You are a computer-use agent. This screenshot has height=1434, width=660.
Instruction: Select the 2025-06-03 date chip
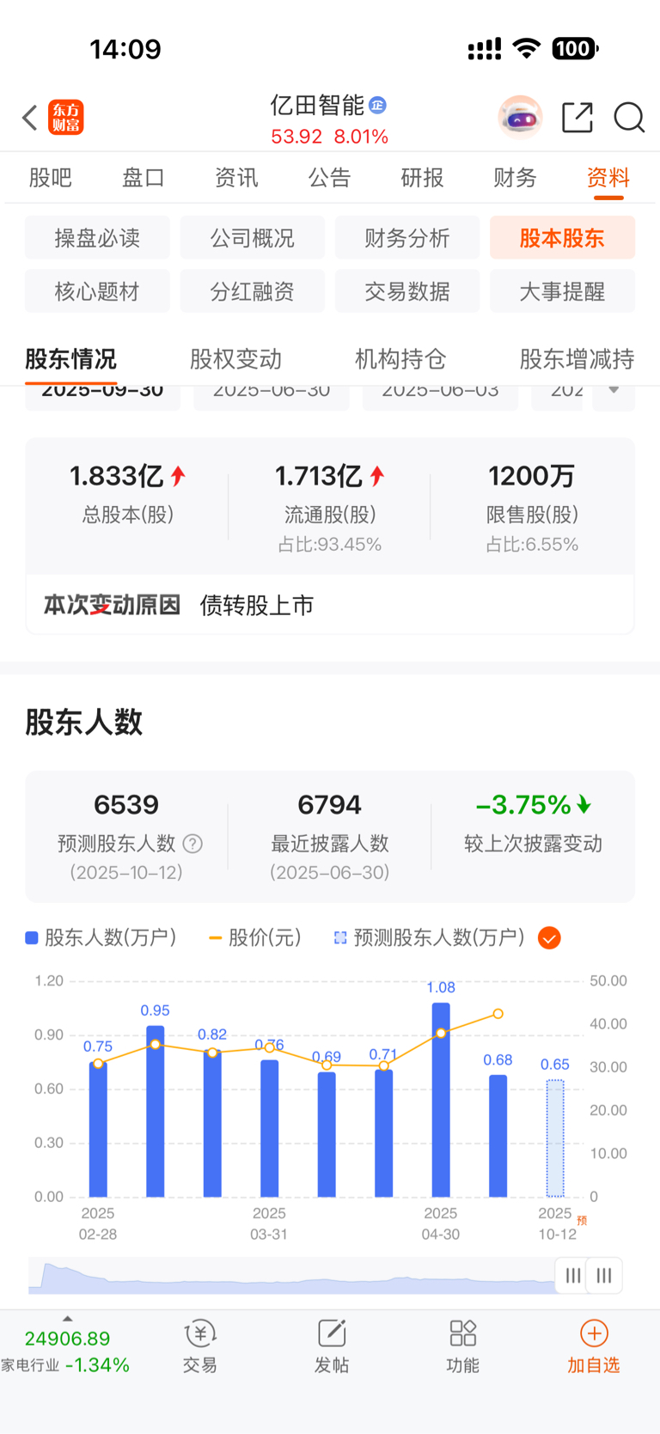(x=440, y=398)
